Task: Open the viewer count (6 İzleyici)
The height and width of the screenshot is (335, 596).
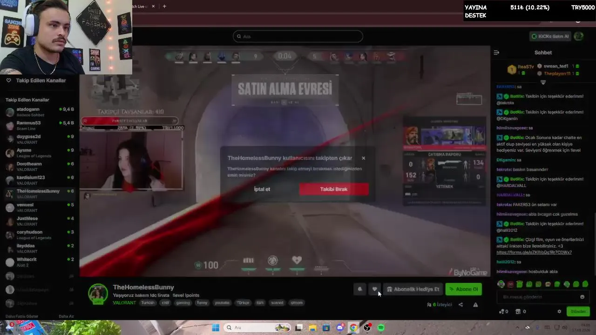Action: [440, 305]
